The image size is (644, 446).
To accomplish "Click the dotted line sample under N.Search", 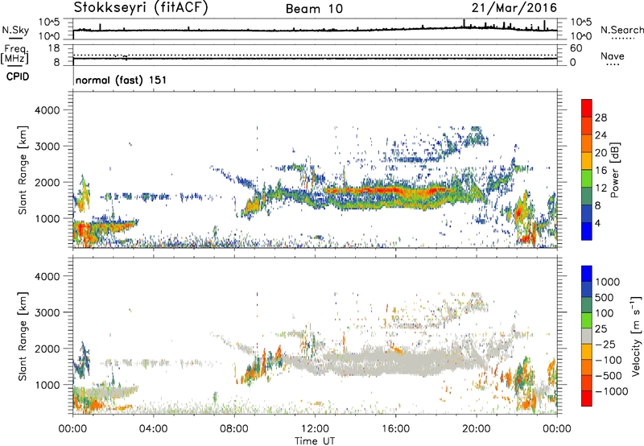I will [x=622, y=39].
